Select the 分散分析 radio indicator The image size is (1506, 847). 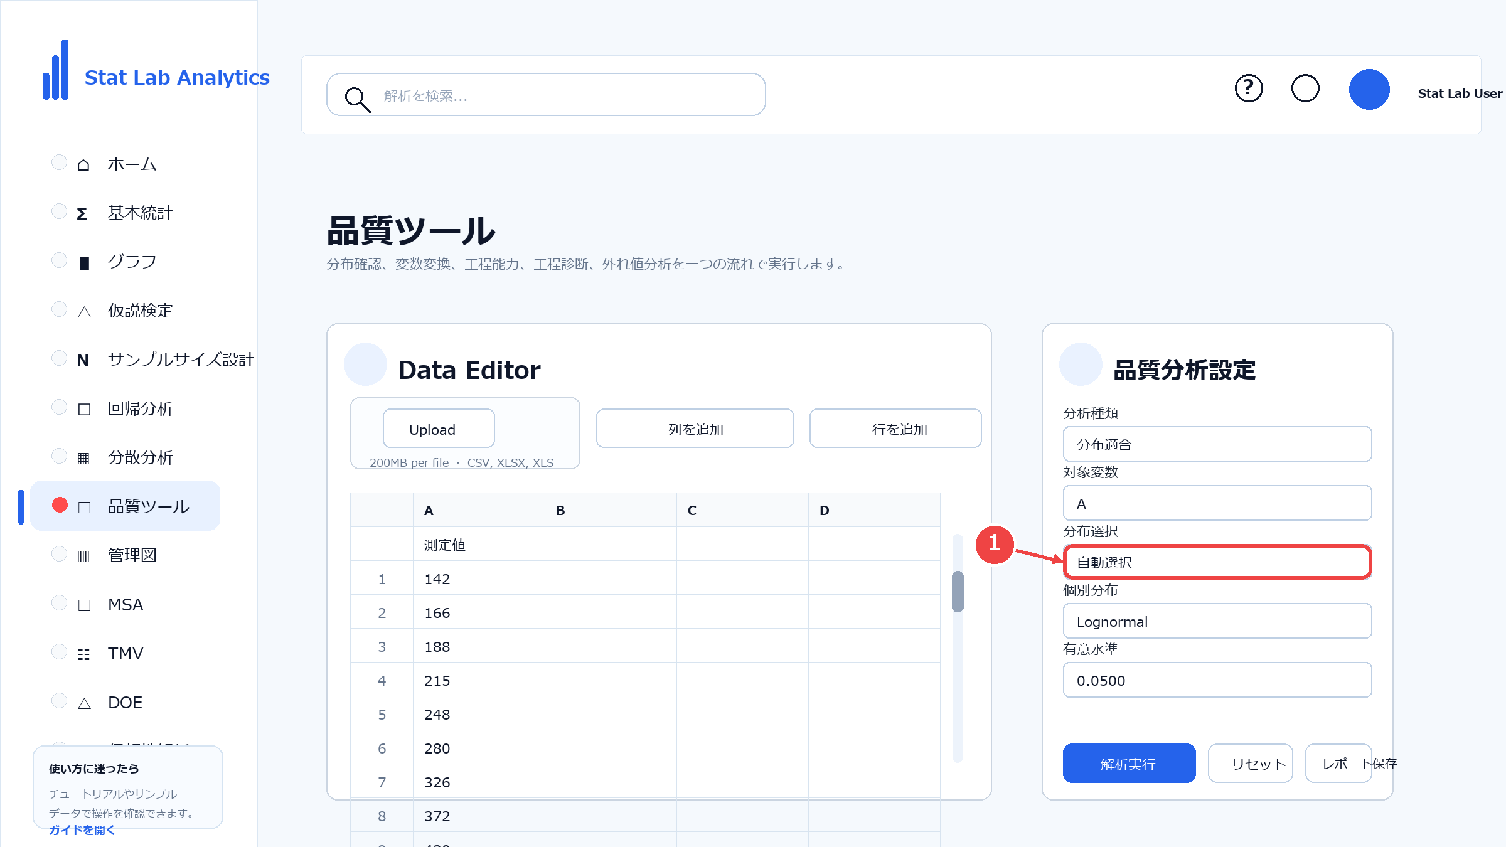(x=59, y=456)
